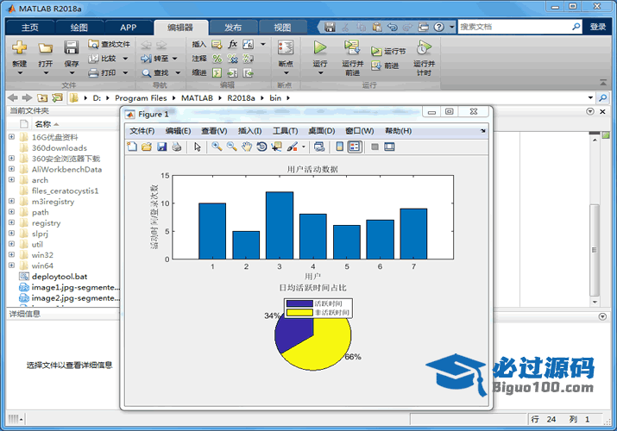Insert function with the fx icon
The image size is (617, 431).
pos(232,44)
